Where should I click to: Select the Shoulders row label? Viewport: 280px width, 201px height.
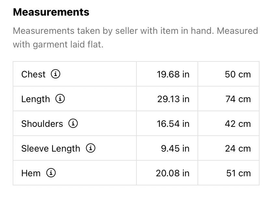point(42,124)
